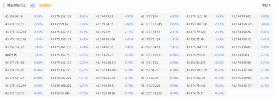Image resolution: width=279 pixels, height=102 pixels.
Task: Select IP 43.174.79.102
Action: [x=241, y=16]
